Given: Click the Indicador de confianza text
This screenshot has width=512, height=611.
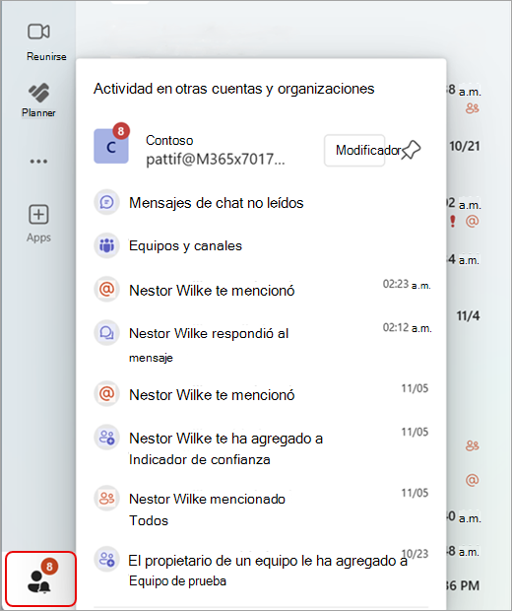Looking at the screenshot, I should point(199,460).
